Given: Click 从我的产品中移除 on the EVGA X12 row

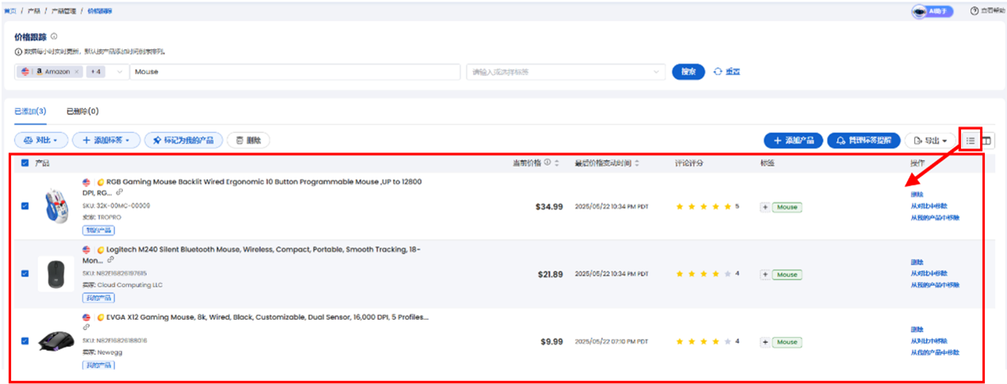Looking at the screenshot, I should (x=935, y=351).
